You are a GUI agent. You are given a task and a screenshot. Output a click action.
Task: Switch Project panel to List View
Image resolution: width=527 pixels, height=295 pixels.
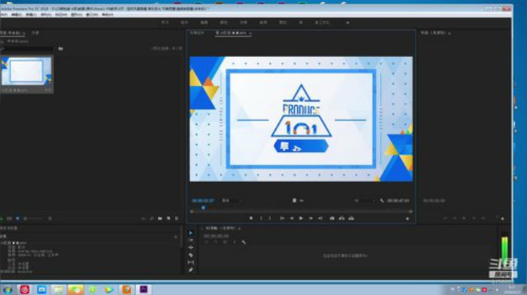click(x=9, y=218)
